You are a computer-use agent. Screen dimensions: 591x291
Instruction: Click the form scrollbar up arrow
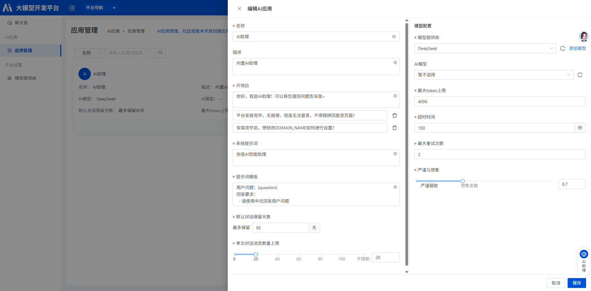(407, 20)
